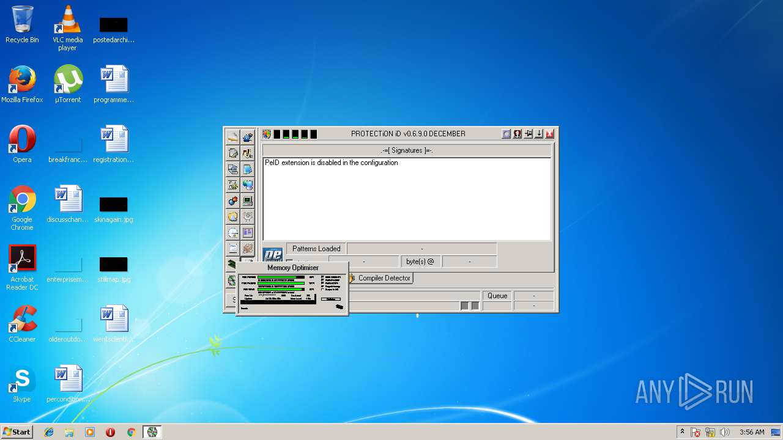Click the byte(s) @ label
Viewport: 783px width, 440px height.
420,262
